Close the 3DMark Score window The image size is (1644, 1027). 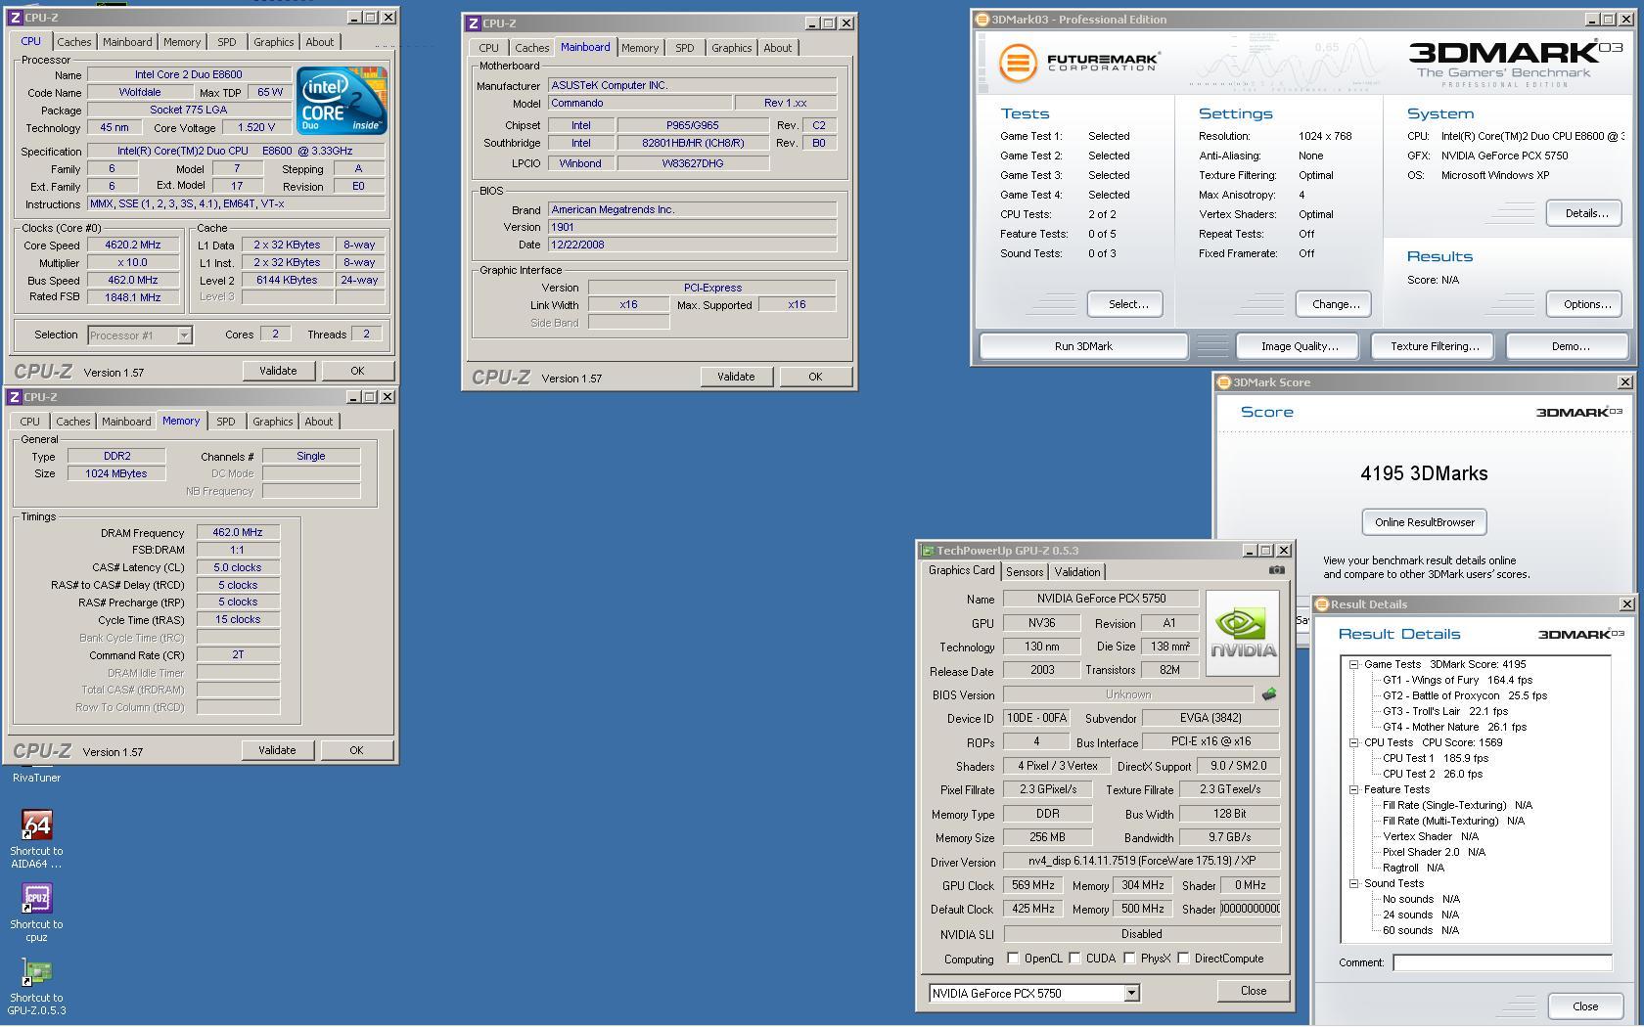point(1625,382)
